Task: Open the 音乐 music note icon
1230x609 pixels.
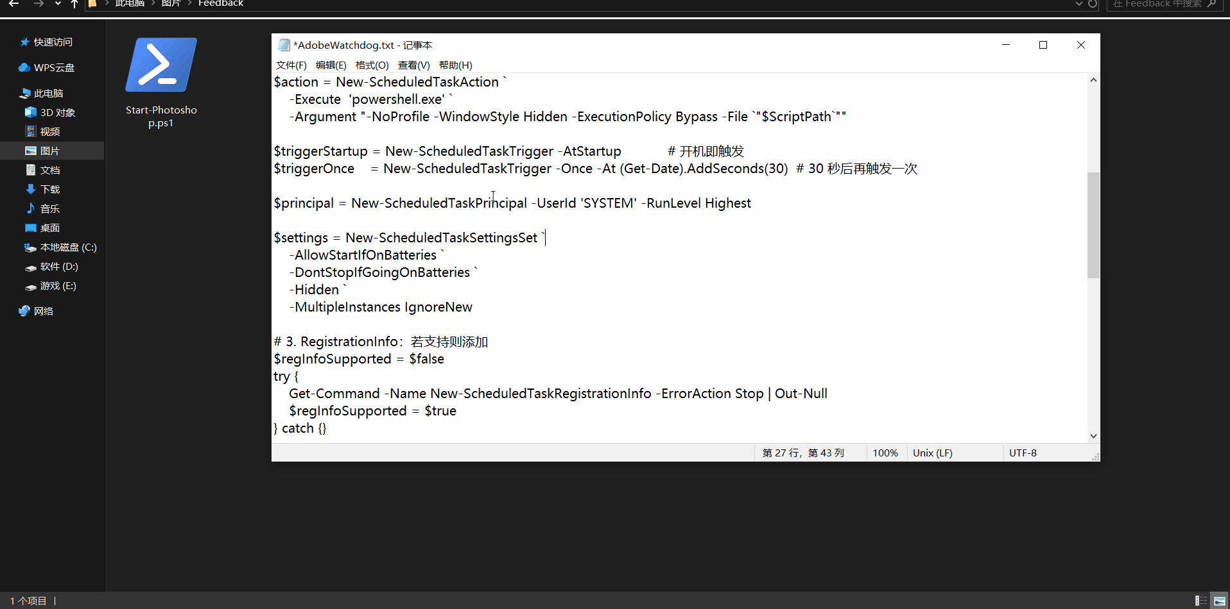Action: point(31,208)
